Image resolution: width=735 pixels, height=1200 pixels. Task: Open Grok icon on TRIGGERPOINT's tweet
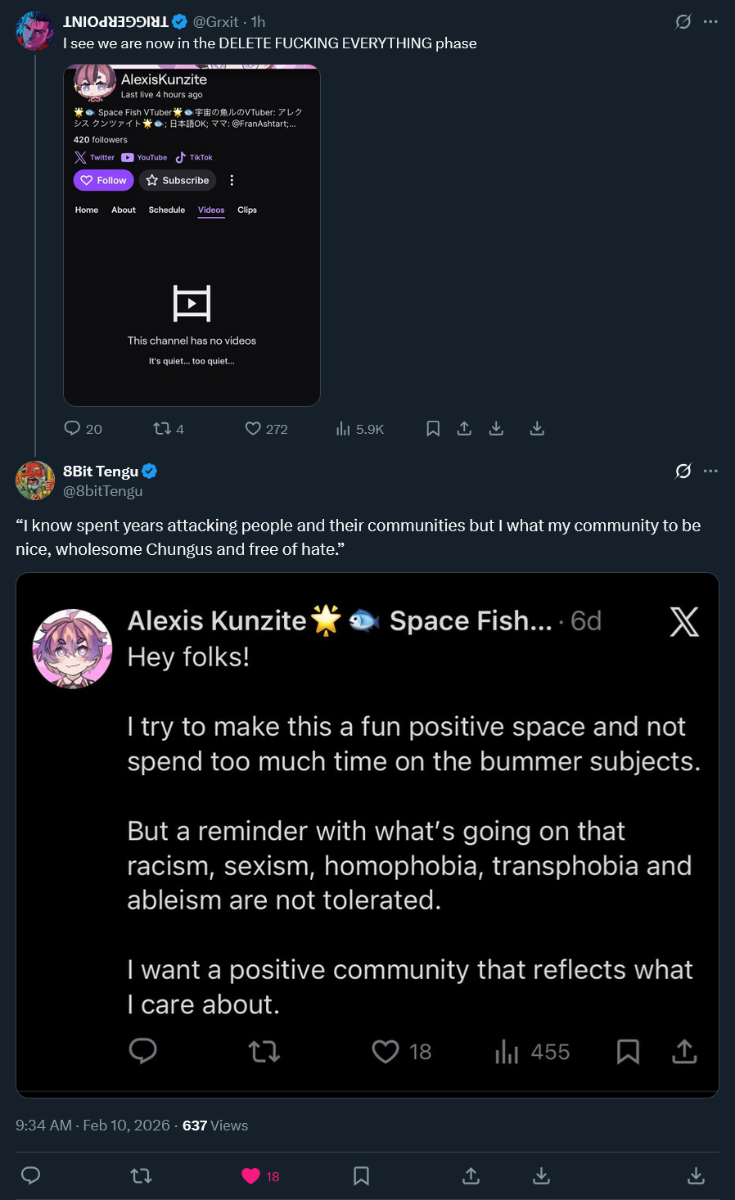pos(683,22)
